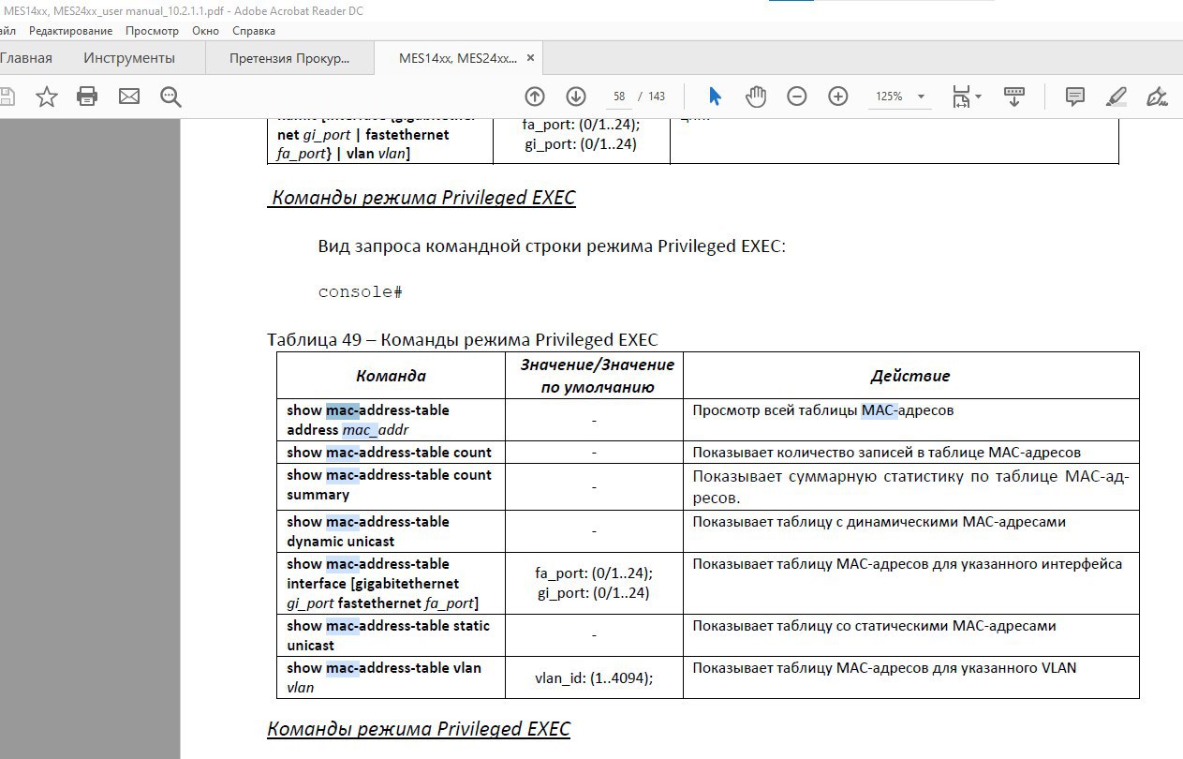Click the Действие column header
Image resolution: width=1183 pixels, height=759 pixels.
(x=910, y=376)
